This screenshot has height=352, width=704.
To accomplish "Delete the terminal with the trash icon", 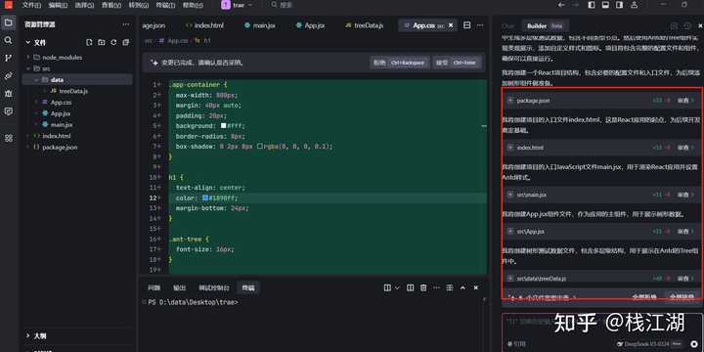I will pos(423,287).
